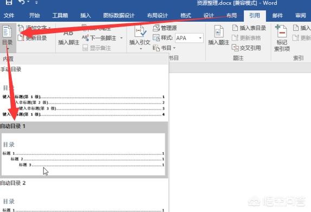
Task: Switch to the 审阅 tab
Action: pos(301,16)
